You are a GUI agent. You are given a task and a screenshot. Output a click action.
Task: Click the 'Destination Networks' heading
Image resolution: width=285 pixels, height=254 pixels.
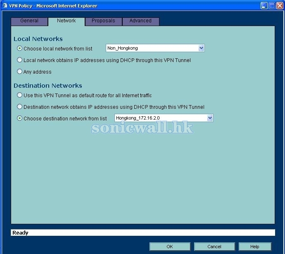point(48,86)
